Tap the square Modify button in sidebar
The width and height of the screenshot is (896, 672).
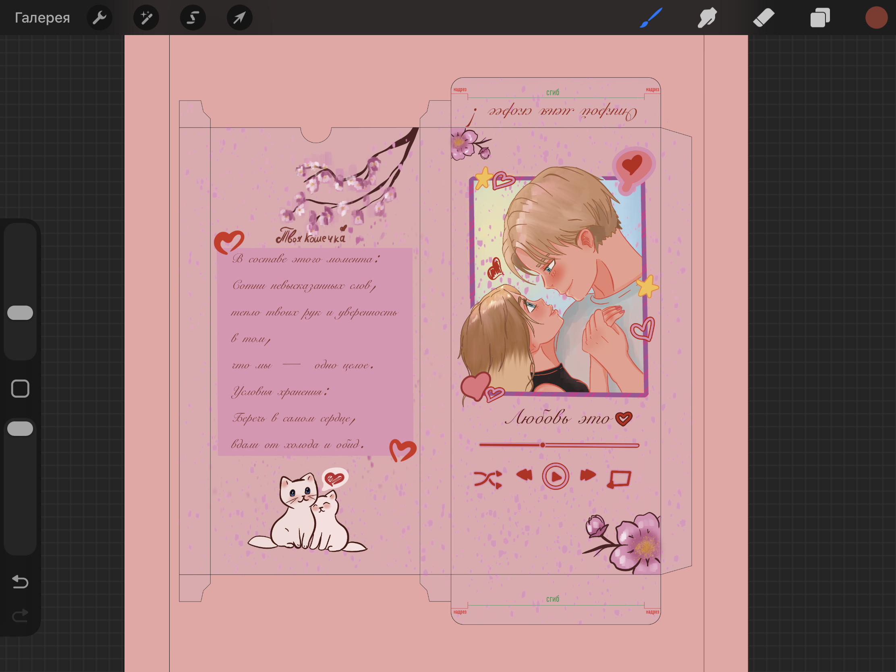20,389
